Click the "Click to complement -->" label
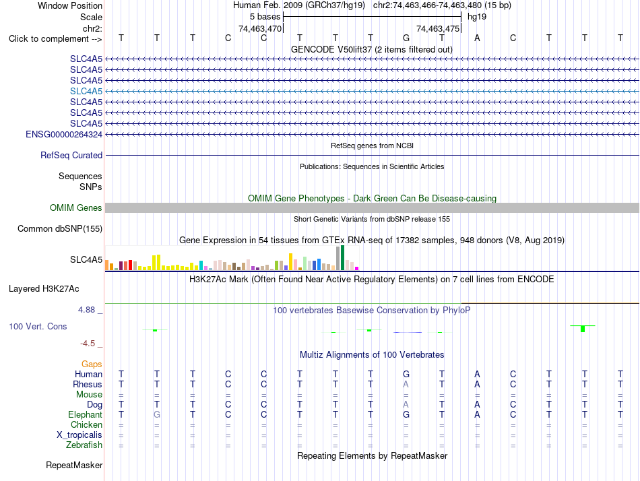The width and height of the screenshot is (640, 481). pos(55,39)
